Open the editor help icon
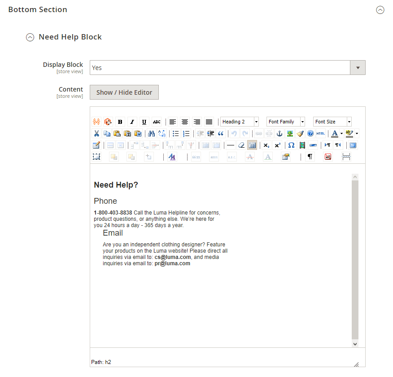Screen dimensions: 393x377 click(310, 133)
